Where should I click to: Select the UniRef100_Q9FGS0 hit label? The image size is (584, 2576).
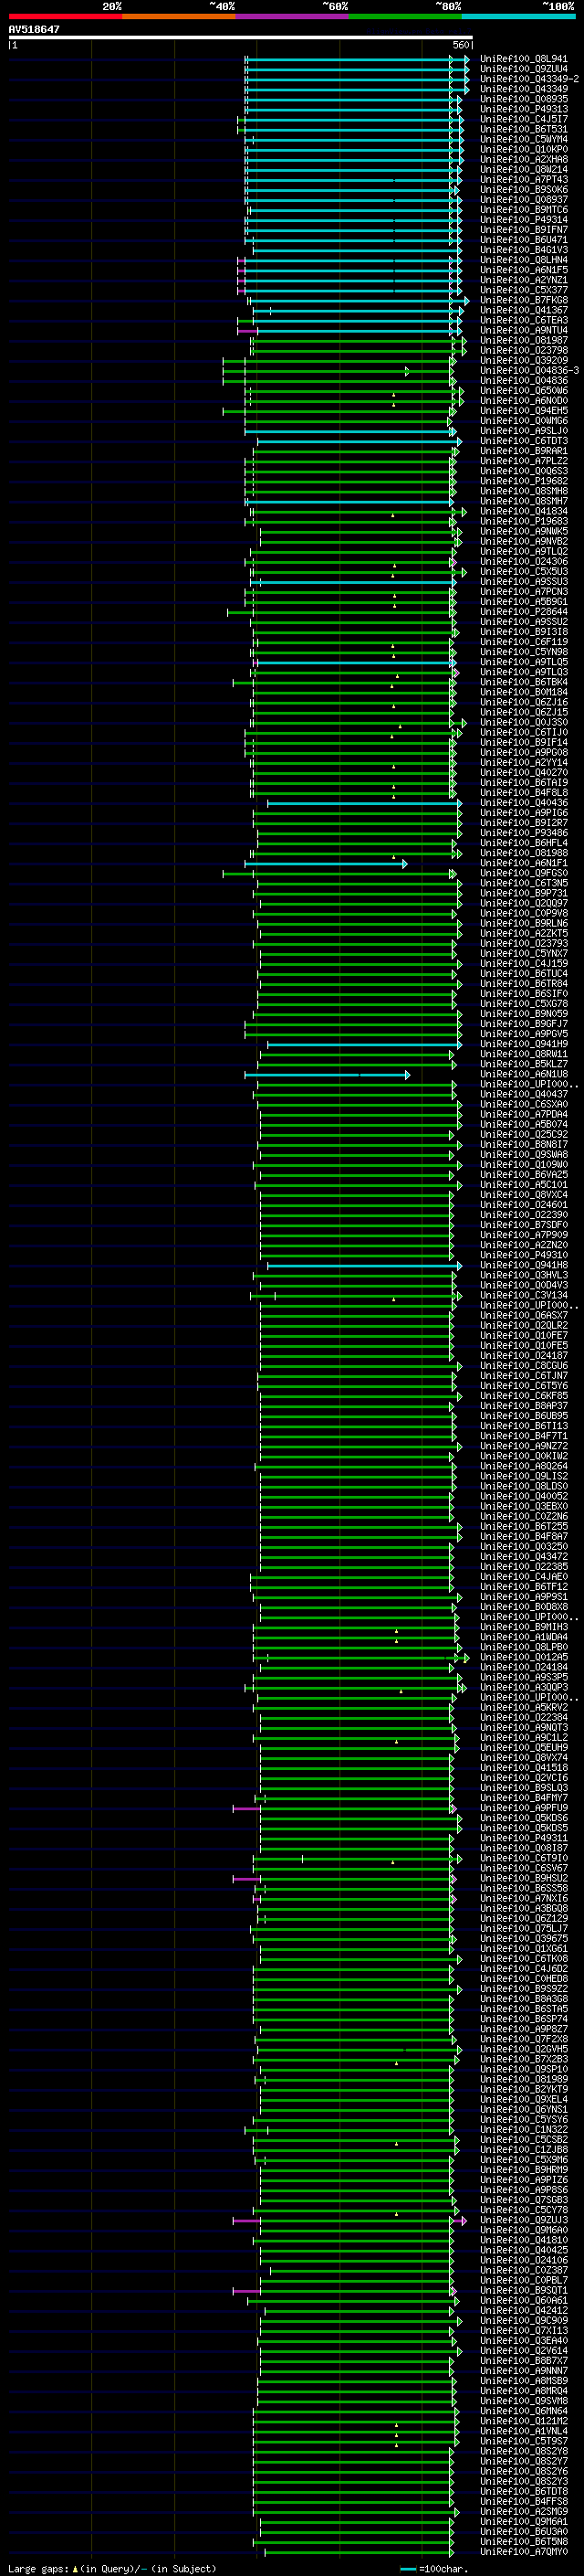pos(524,873)
